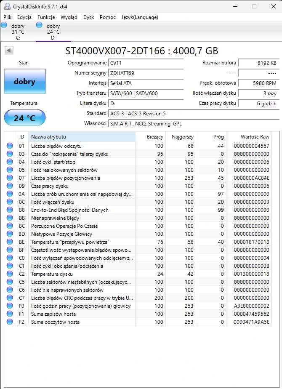Click status orb for C7 błędów CRC
This screenshot has height=389, width=282.
[10, 298]
